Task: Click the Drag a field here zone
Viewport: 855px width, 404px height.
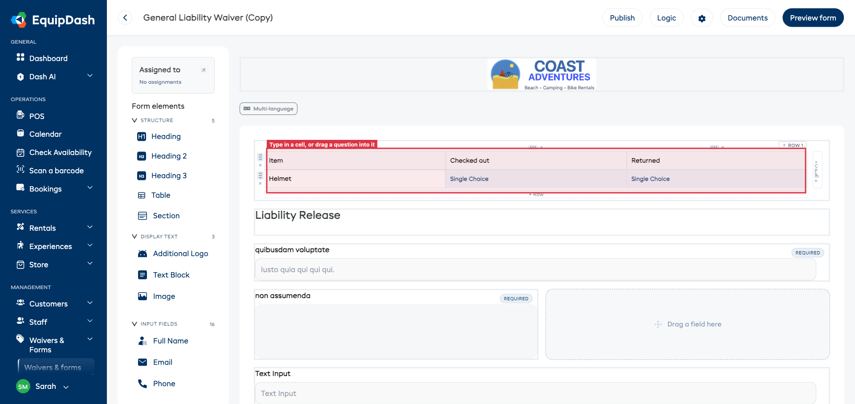Action: pos(688,324)
